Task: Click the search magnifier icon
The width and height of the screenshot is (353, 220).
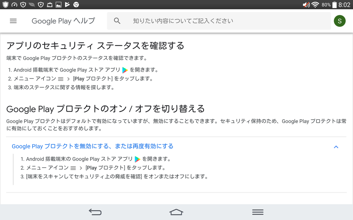Action: (x=117, y=21)
